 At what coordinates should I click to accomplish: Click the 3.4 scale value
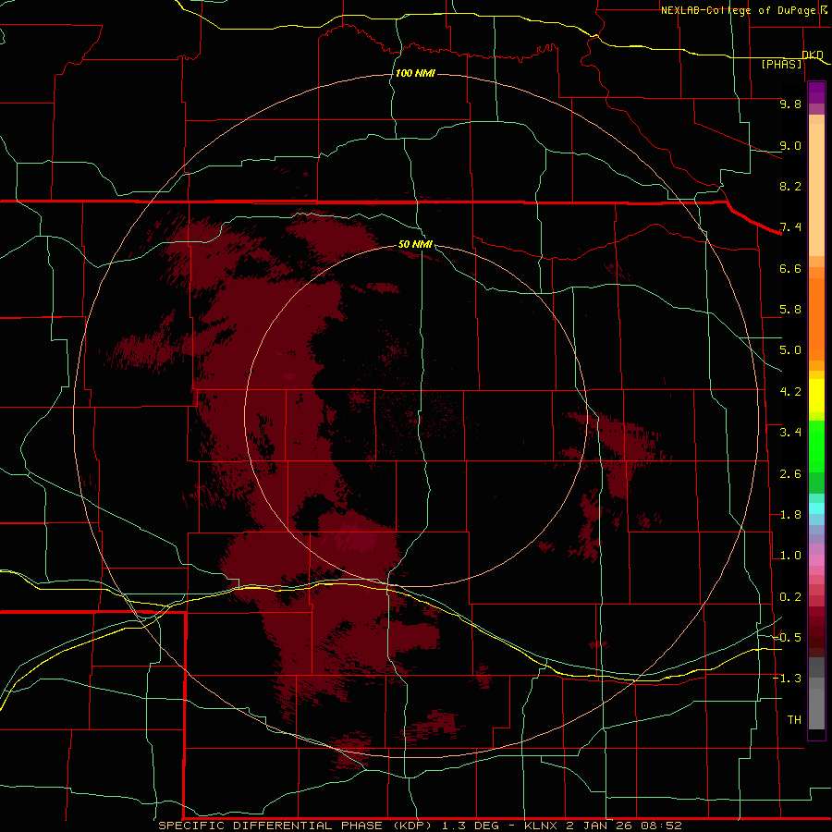click(x=790, y=433)
